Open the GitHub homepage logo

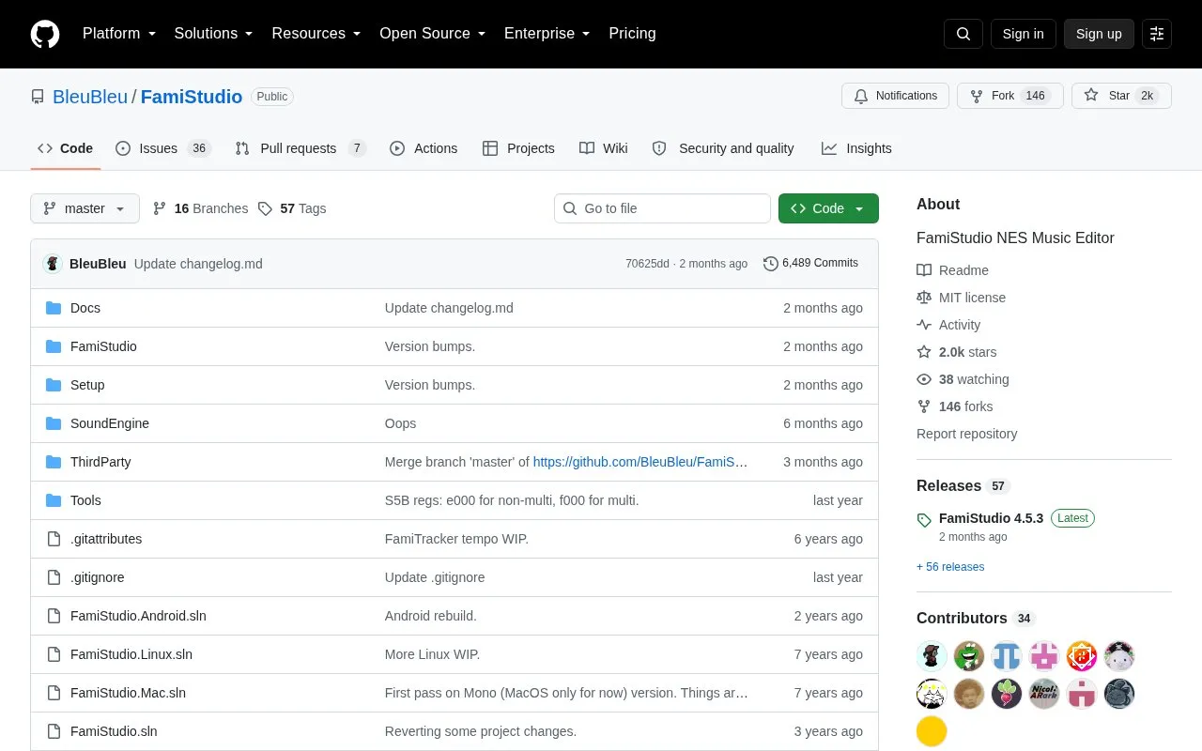(45, 34)
